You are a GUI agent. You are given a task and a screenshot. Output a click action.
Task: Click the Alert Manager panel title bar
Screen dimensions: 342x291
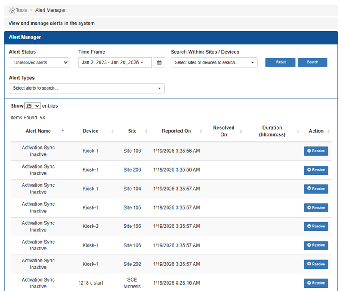[x=171, y=38]
